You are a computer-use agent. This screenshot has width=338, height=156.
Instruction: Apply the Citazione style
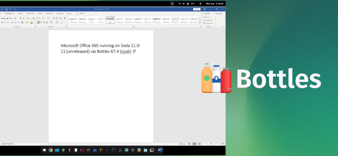[166, 20]
